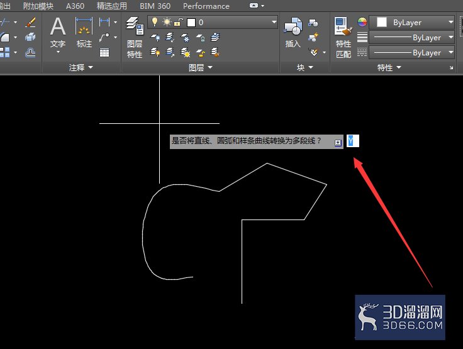
Task: Click the layer 0 white color swatch
Action: tap(191, 23)
